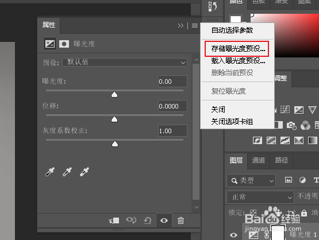Add a Gradient Map adjustment icon
The image size is (319, 240).
313,141
